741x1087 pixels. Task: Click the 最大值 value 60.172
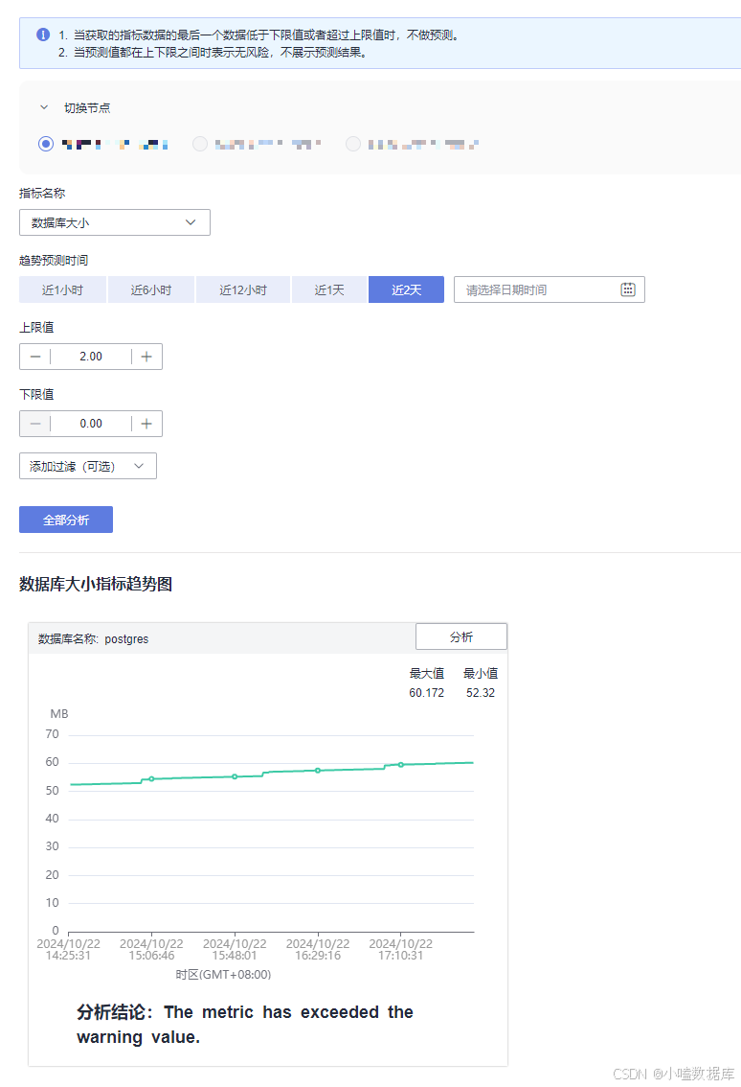pos(427,692)
